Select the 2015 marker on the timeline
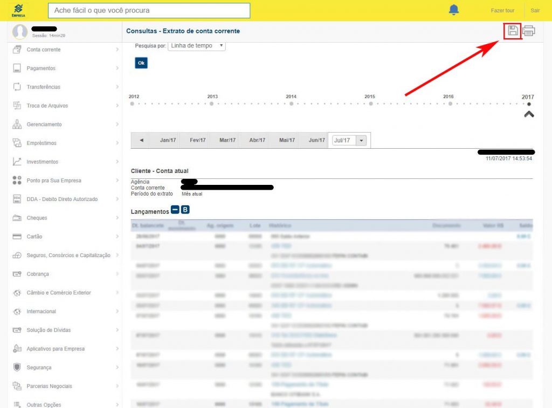The image size is (552, 408). tap(370, 103)
